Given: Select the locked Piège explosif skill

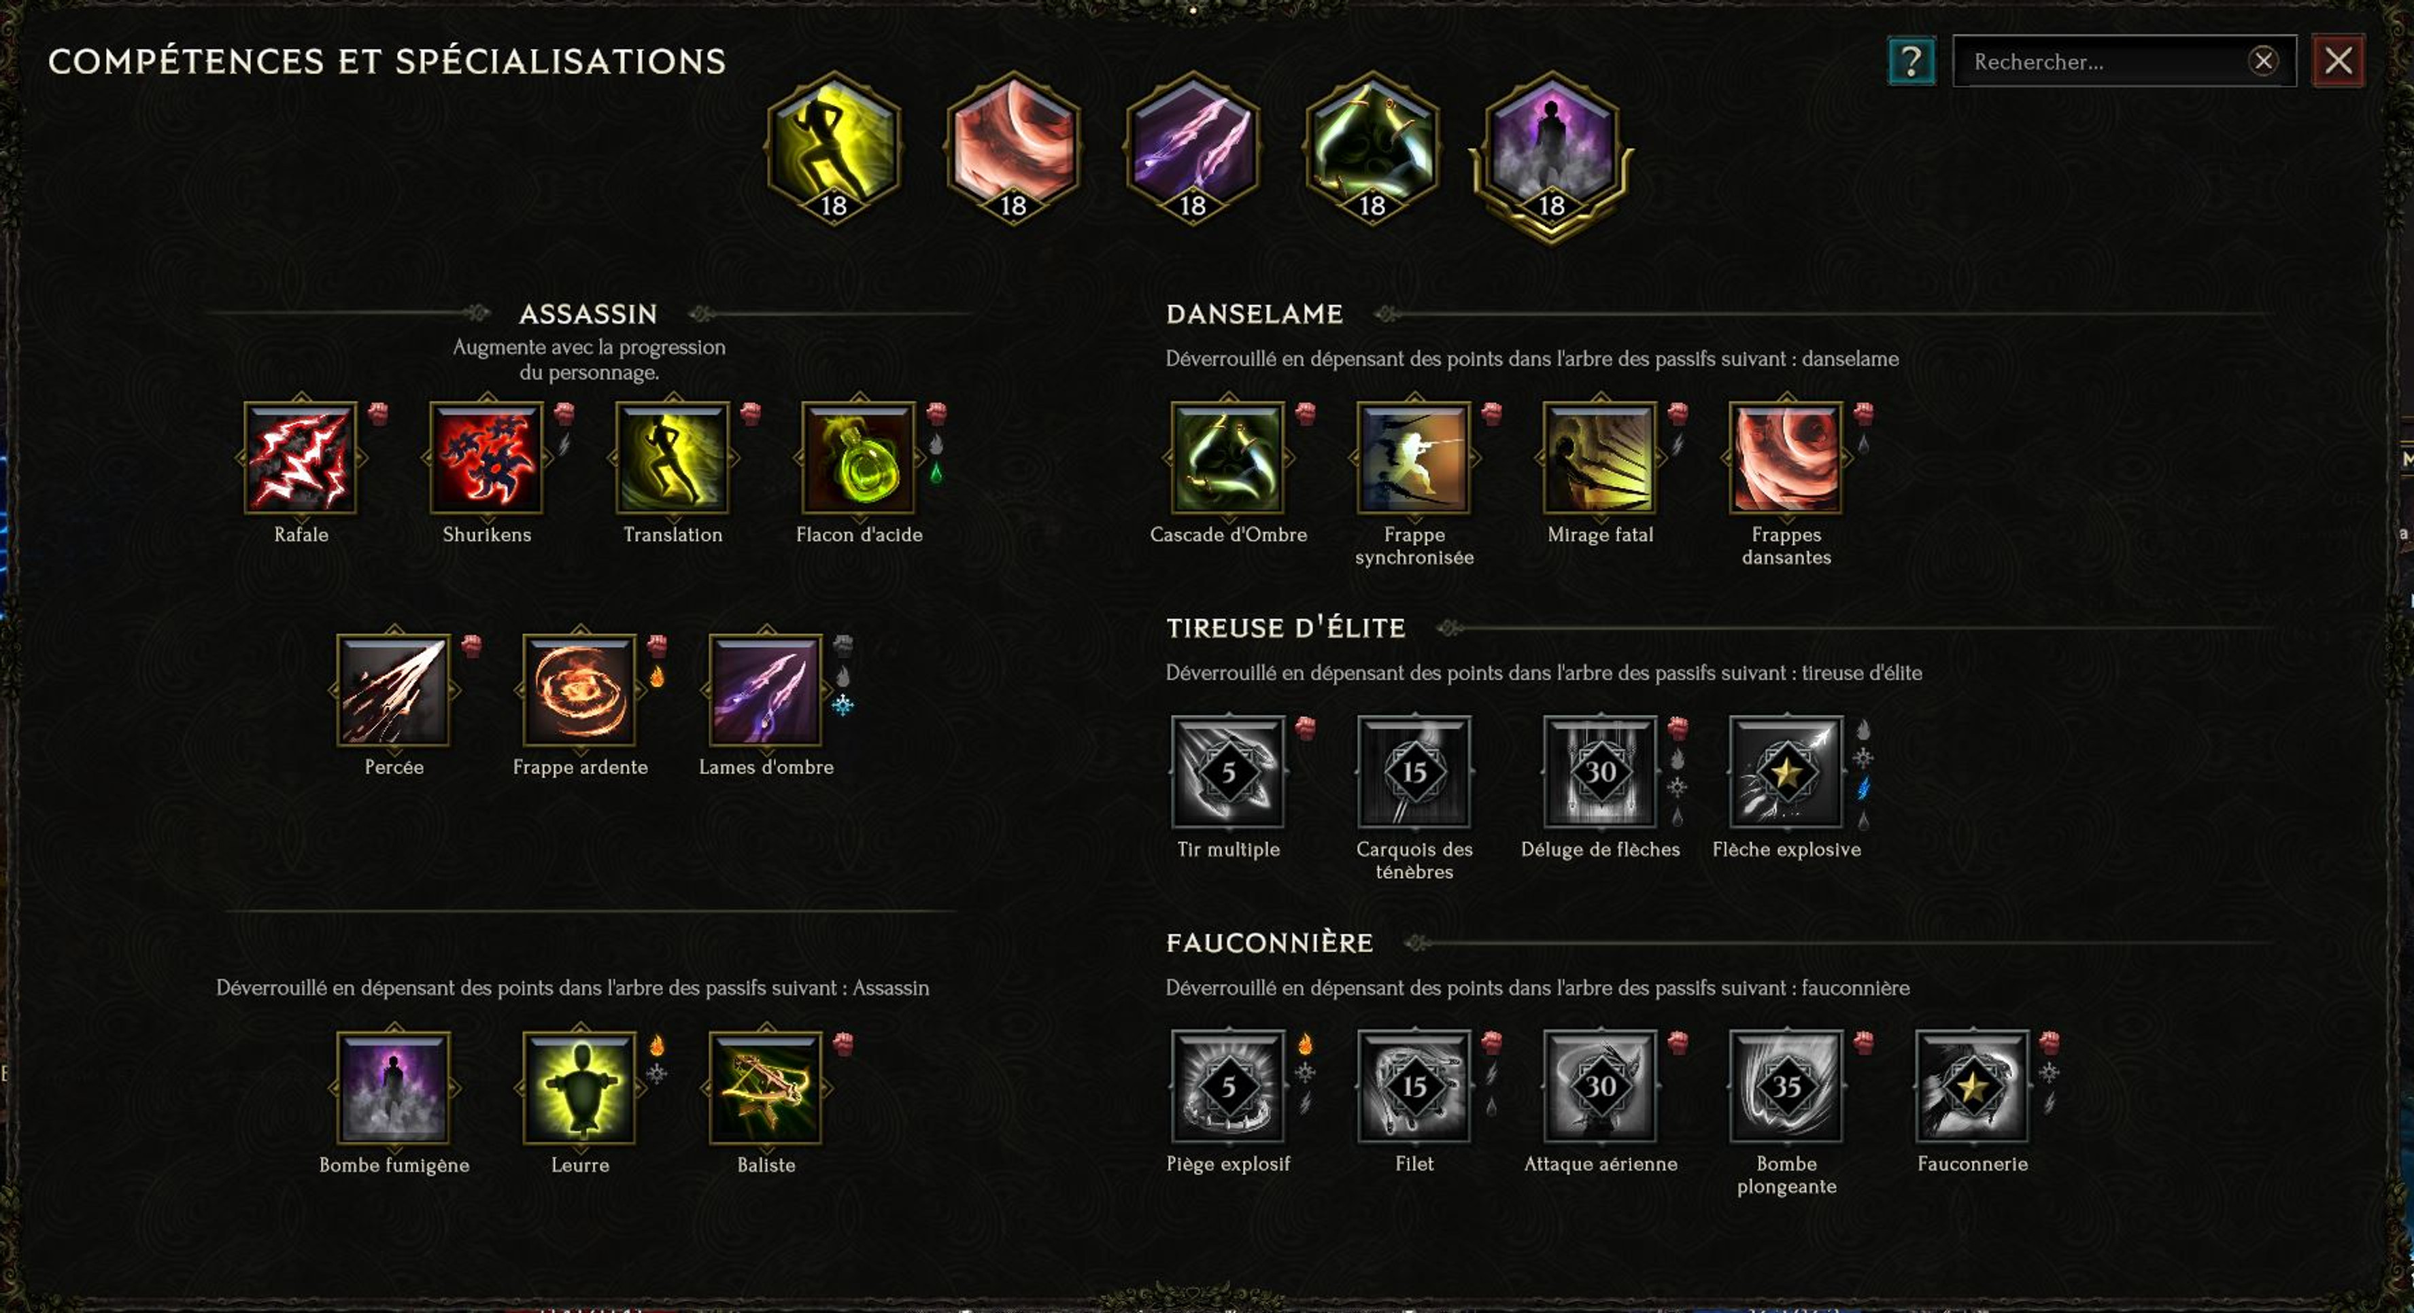Looking at the screenshot, I should tap(1227, 1087).
